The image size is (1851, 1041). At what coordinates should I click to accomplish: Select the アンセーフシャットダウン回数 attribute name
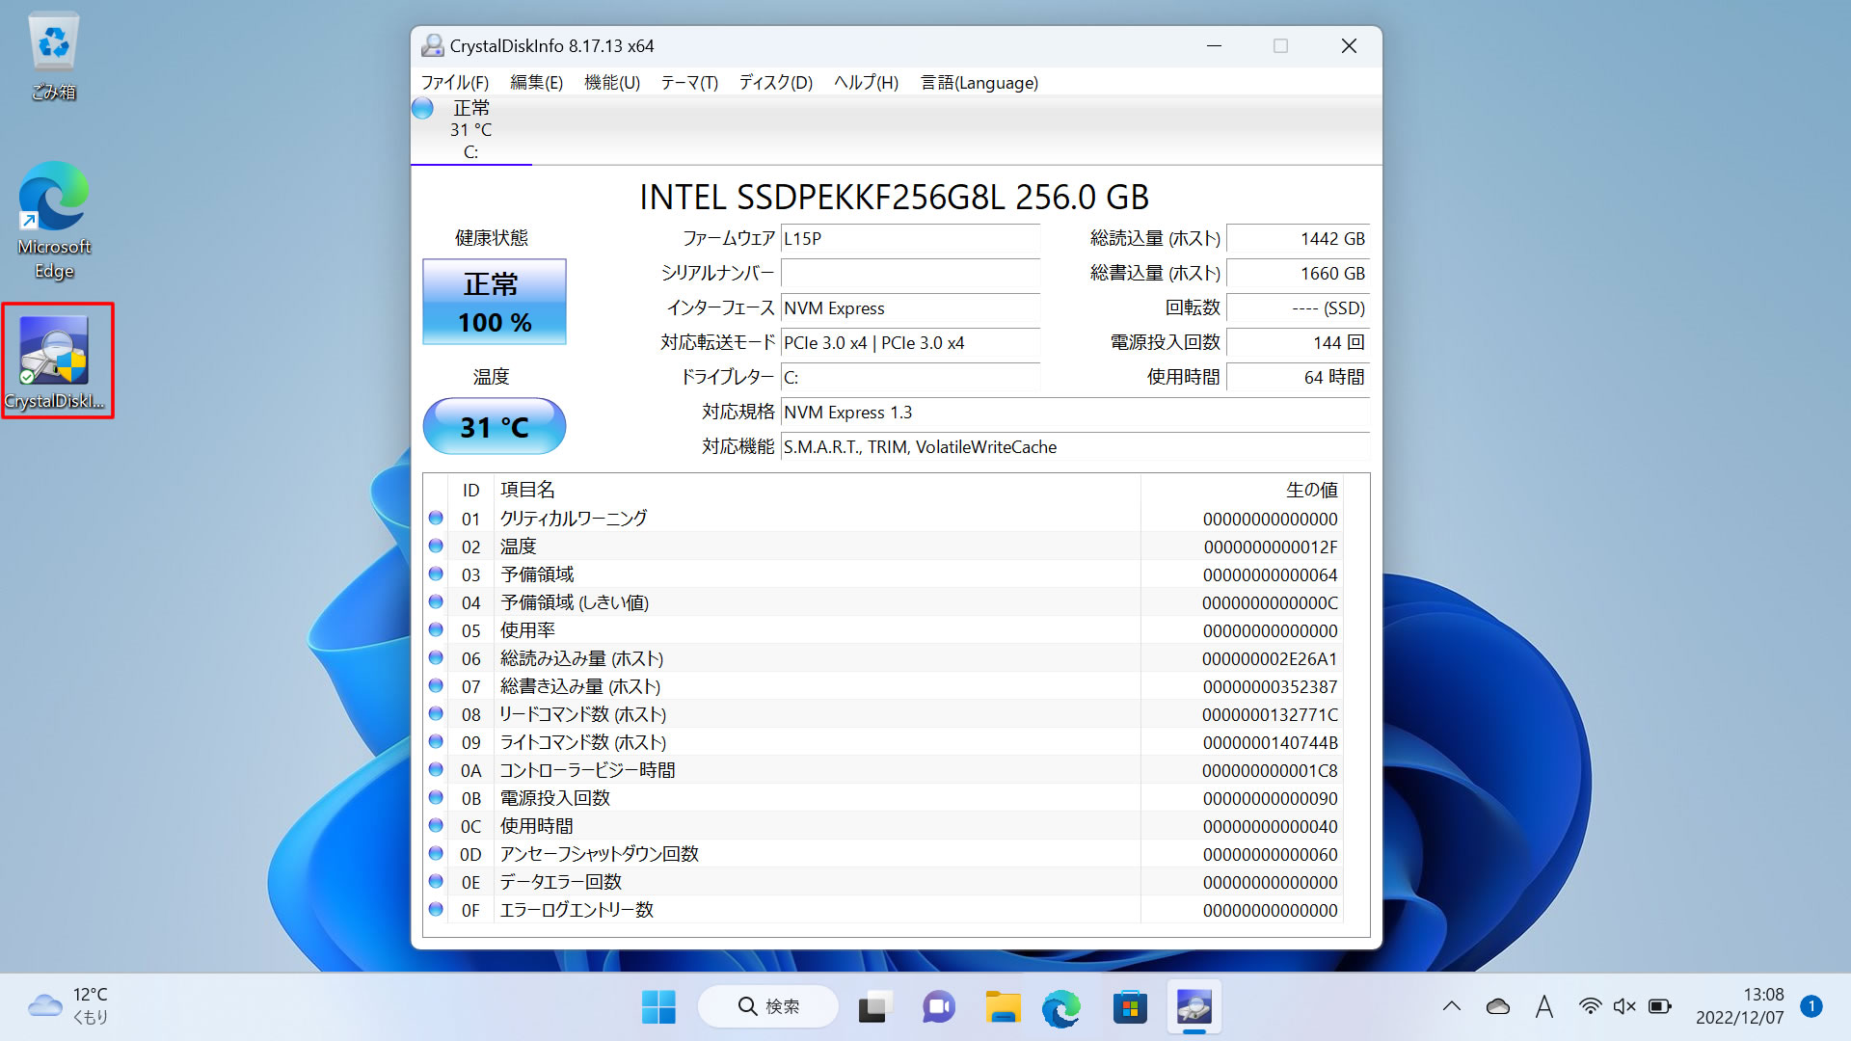pos(599,854)
